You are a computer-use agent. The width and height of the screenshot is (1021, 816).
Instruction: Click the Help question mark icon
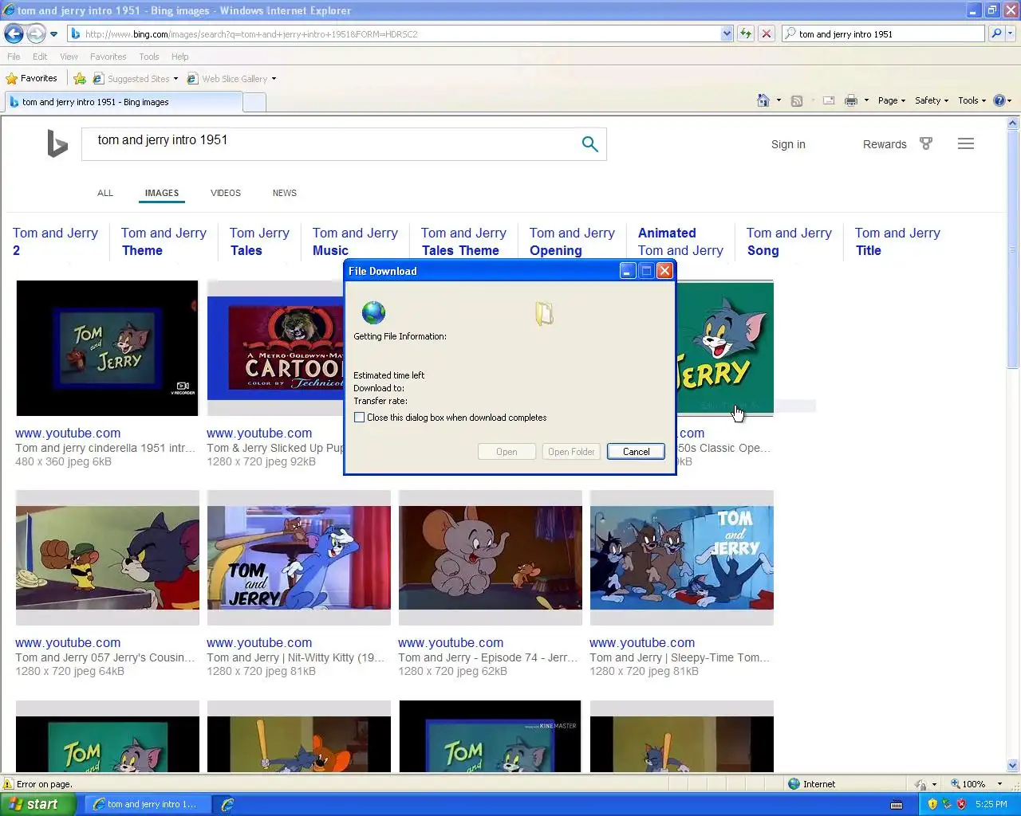pyautogui.click(x=999, y=100)
